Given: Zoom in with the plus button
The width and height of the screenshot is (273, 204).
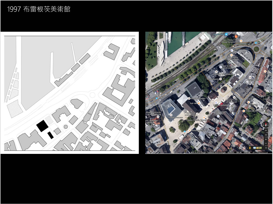Looking at the screenshot, I should [266, 139].
